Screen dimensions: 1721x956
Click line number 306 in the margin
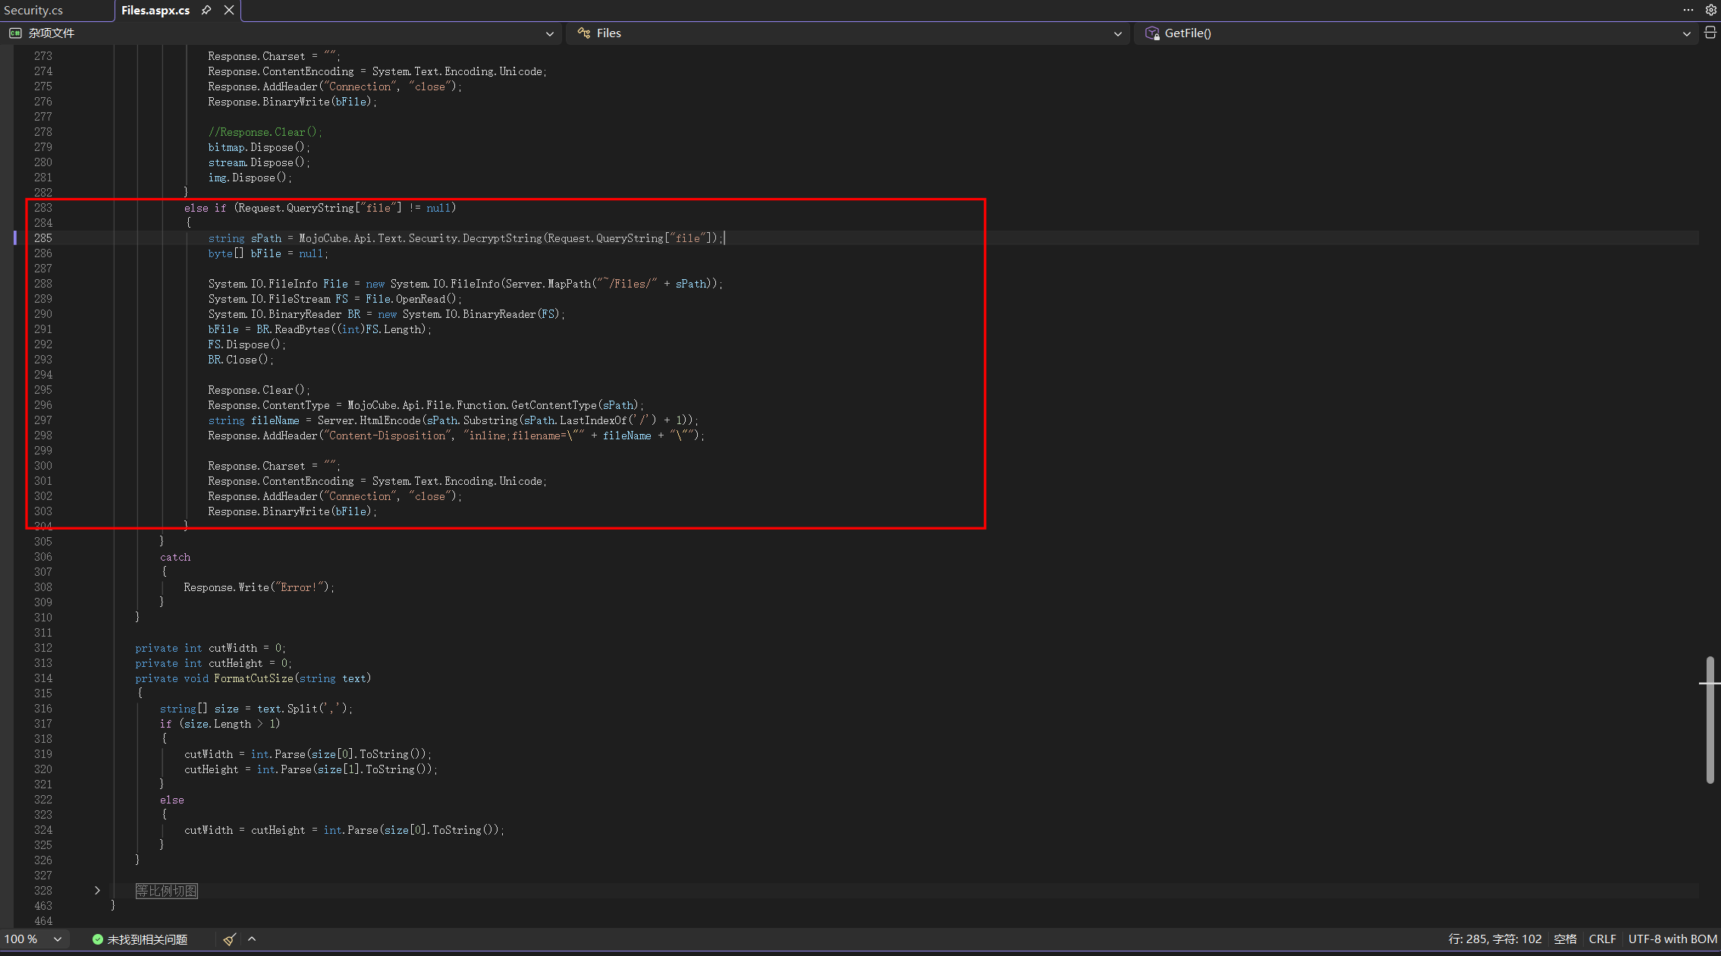tap(43, 557)
